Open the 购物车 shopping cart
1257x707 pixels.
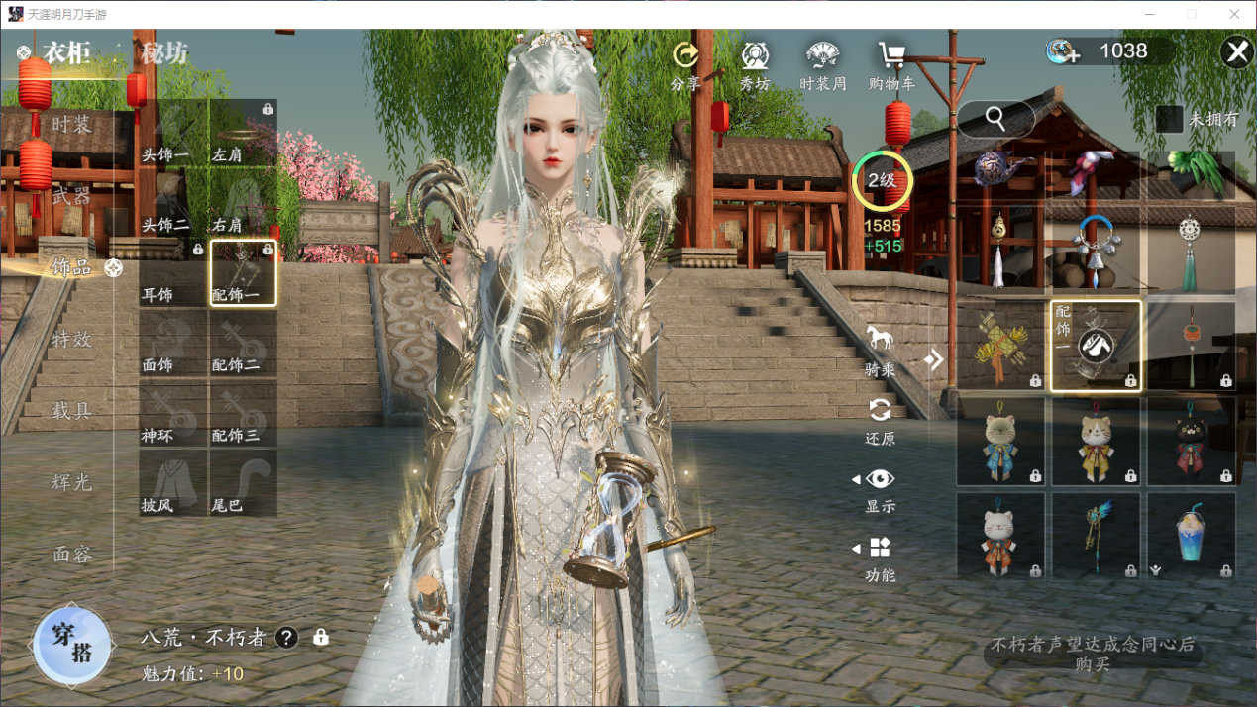coord(892,55)
